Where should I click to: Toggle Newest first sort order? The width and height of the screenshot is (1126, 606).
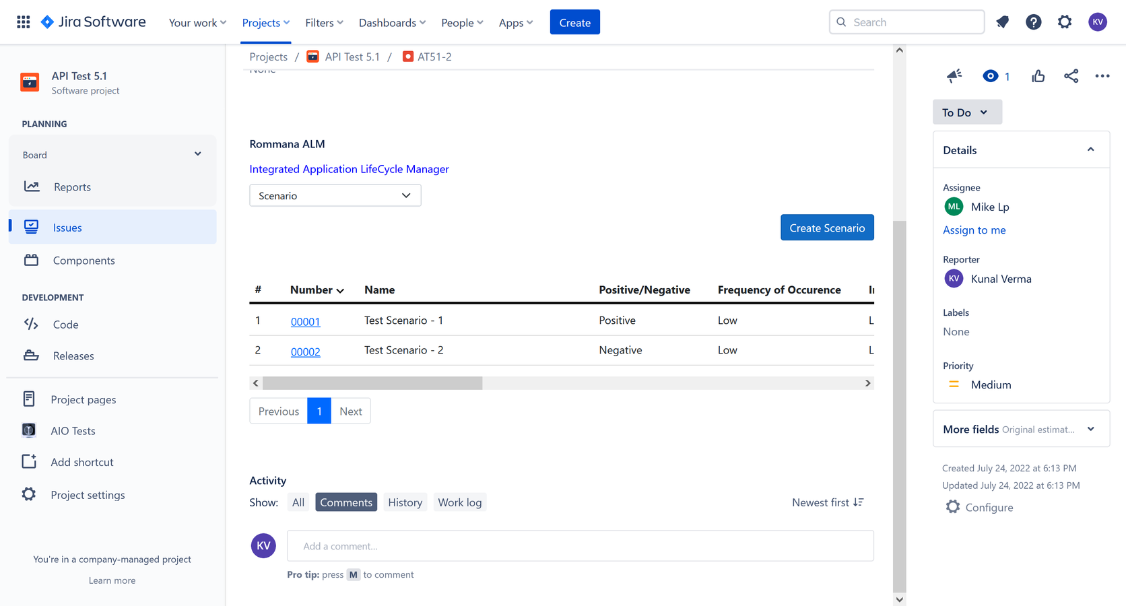[x=828, y=502]
